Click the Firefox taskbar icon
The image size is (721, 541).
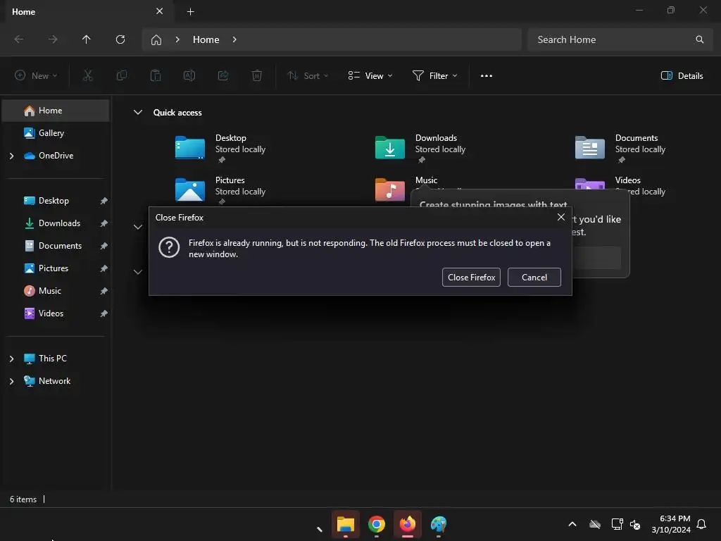coord(408,524)
